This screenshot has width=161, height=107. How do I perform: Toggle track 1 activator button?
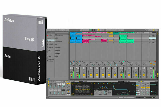pyautogui.click(x=71, y=75)
